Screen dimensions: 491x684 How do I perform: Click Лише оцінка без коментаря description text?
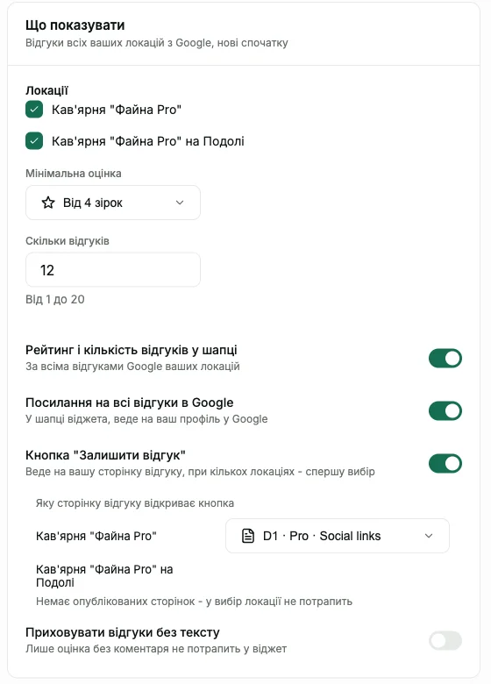click(156, 649)
